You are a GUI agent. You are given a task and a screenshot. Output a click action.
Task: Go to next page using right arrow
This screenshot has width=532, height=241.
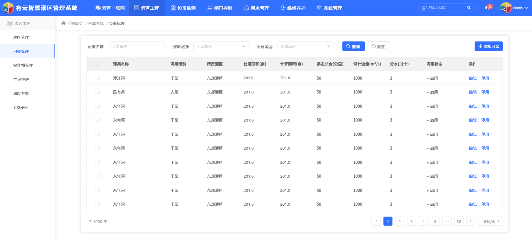[470, 221]
